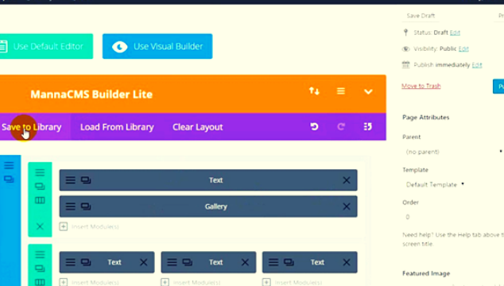The image size is (504, 286).
Task: Open the history states icon
Action: tap(368, 126)
